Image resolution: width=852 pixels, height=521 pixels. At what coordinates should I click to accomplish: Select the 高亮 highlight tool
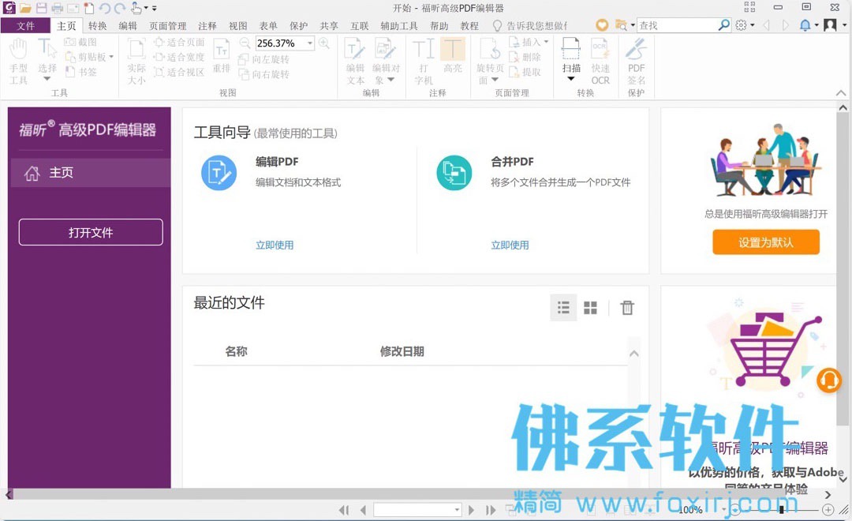(452, 55)
